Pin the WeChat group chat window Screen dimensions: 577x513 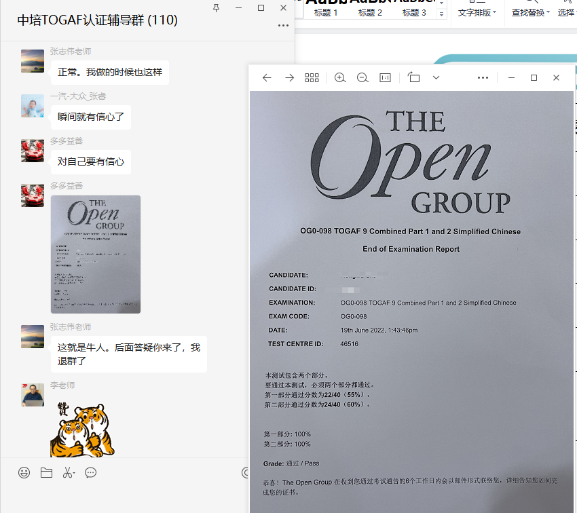pyautogui.click(x=216, y=7)
